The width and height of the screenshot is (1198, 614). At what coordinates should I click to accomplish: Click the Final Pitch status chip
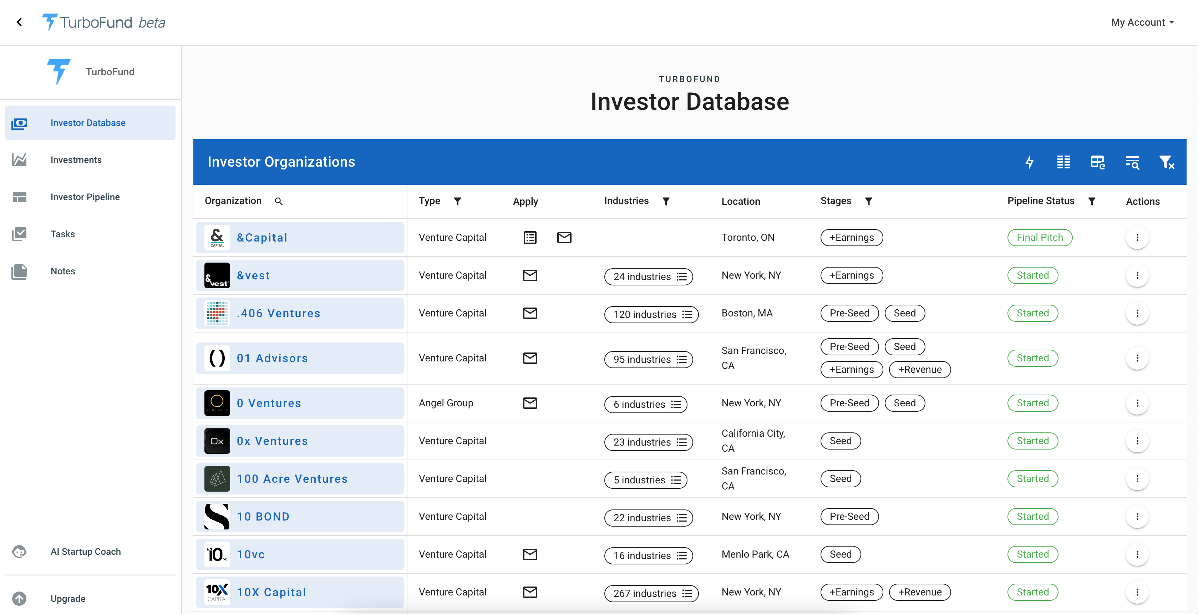[x=1040, y=238]
